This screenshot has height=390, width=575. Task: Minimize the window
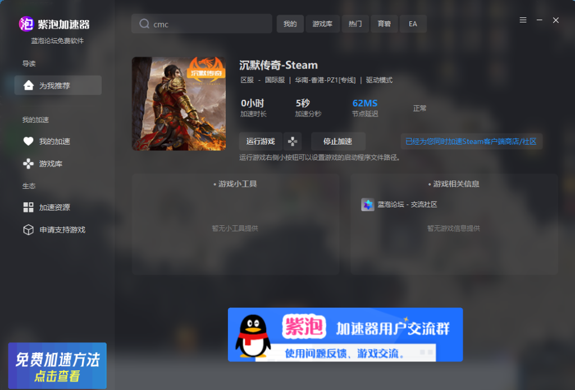pos(540,20)
